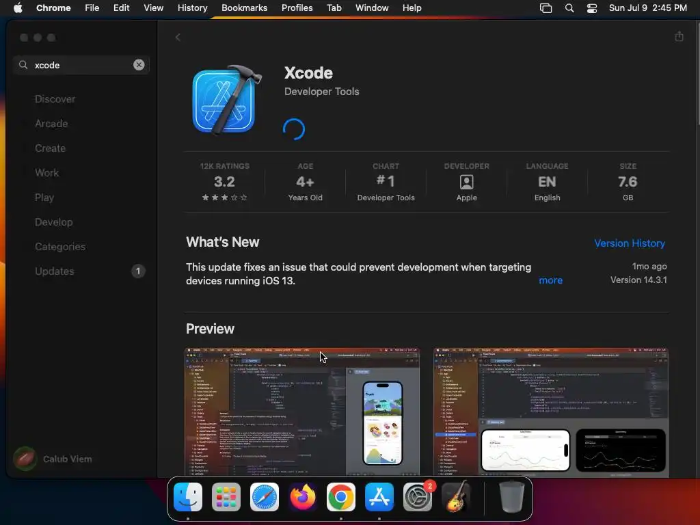Image resolution: width=700 pixels, height=525 pixels.
Task: Select Categories in the sidebar
Action: point(60,246)
